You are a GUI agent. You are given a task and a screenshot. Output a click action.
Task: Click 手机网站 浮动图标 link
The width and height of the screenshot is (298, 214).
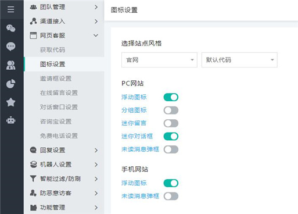(134, 183)
